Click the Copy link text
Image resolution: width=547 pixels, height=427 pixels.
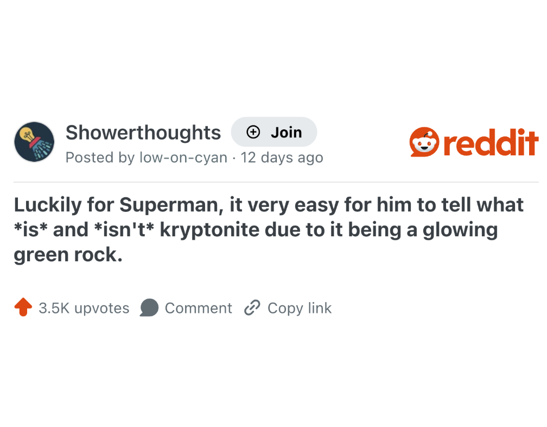(x=299, y=308)
